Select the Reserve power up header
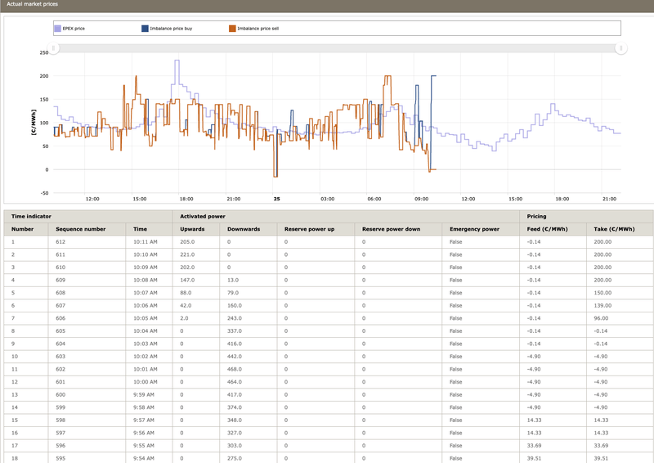 pyautogui.click(x=308, y=229)
